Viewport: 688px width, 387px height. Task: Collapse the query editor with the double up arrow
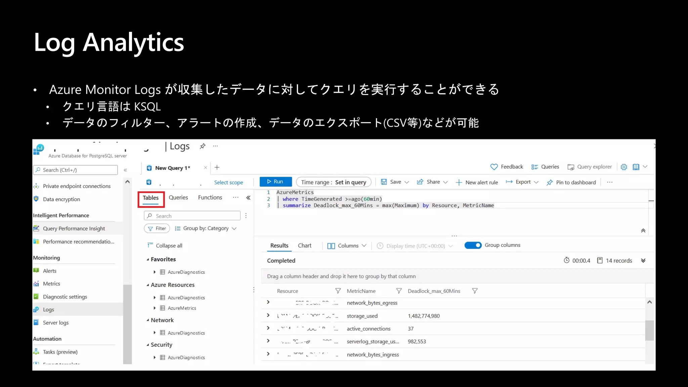click(x=643, y=230)
